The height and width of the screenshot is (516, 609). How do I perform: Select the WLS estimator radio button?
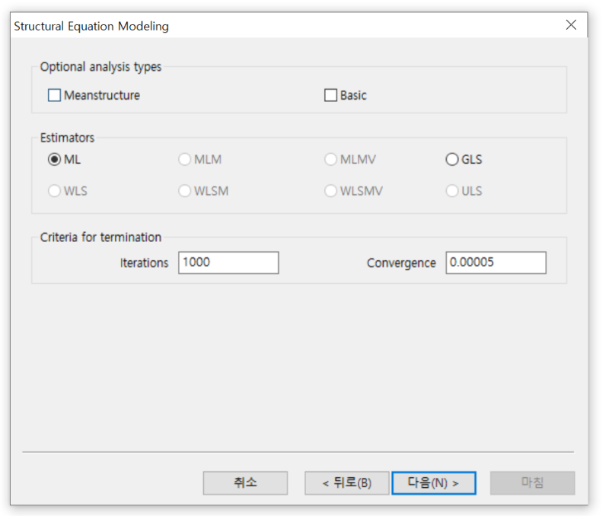pos(54,190)
